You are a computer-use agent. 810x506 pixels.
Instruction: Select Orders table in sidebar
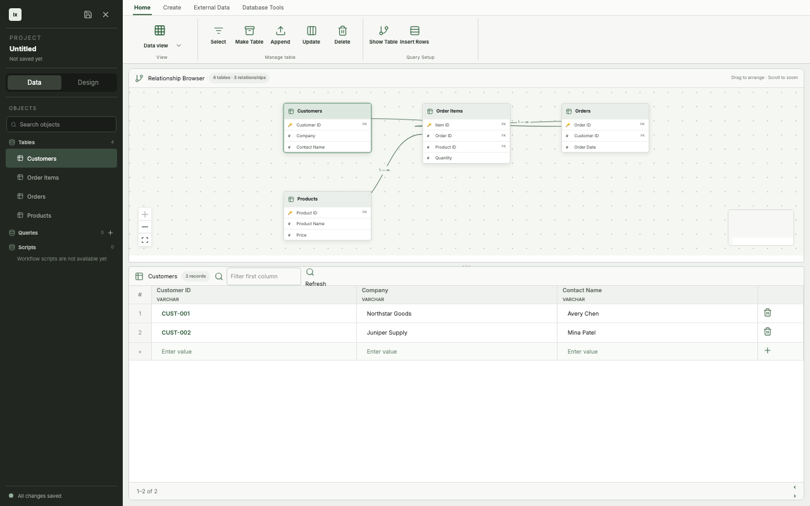pyautogui.click(x=61, y=197)
